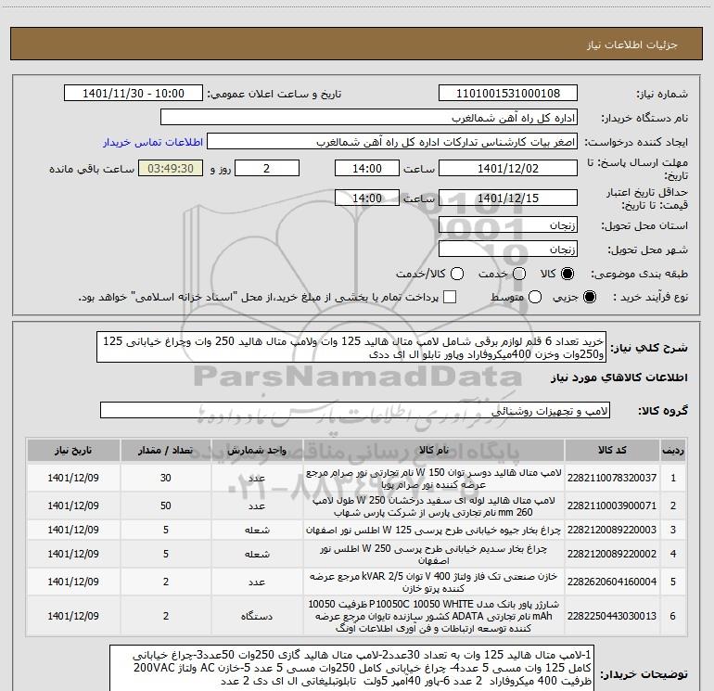Click the row 6 ADATA power bank name
Viewport: 714px width, 691px height.
pyautogui.click(x=434, y=616)
